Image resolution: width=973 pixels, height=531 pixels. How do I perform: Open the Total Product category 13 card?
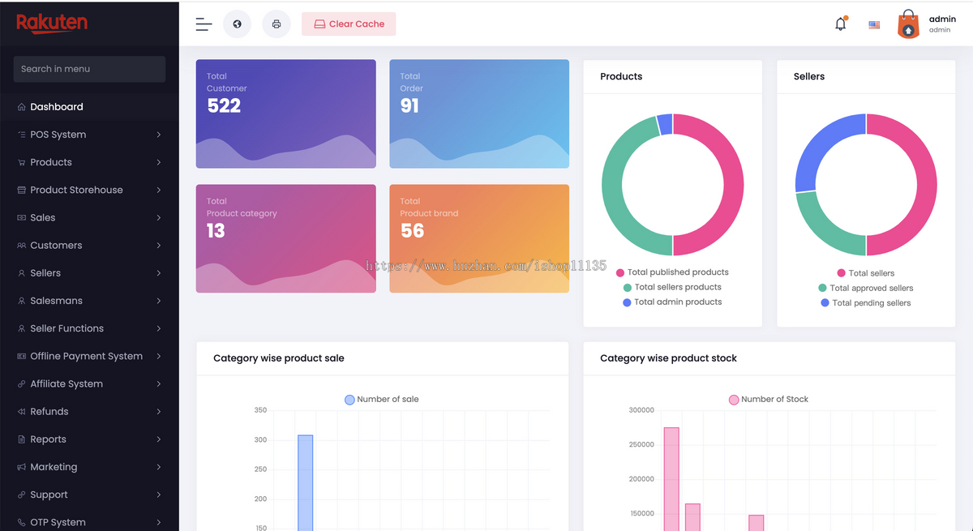click(x=285, y=238)
